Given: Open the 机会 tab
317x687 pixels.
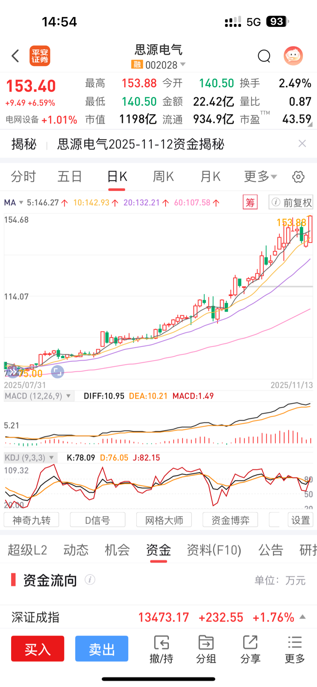Looking at the screenshot, I should tap(117, 550).
